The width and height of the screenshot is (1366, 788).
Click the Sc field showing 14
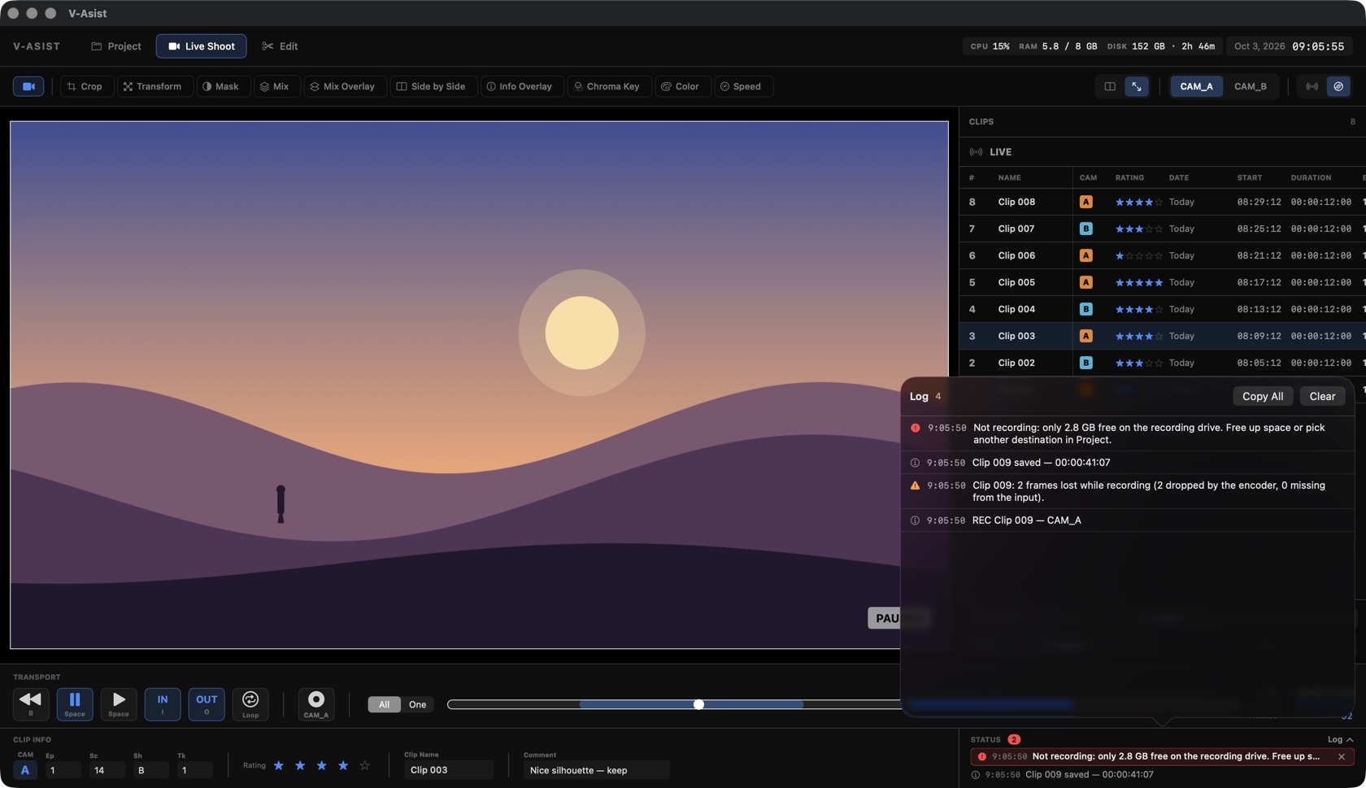[x=107, y=770]
